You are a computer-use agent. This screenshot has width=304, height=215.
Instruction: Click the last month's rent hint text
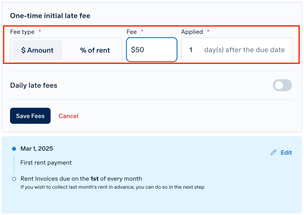(112, 187)
